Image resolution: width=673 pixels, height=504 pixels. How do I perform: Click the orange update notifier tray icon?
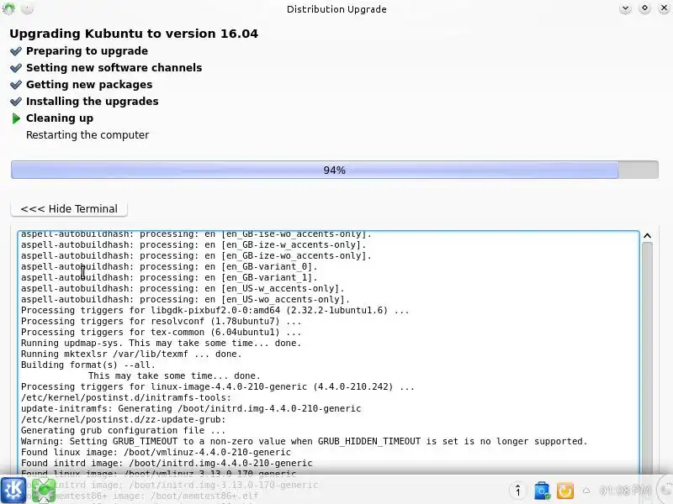pos(564,491)
